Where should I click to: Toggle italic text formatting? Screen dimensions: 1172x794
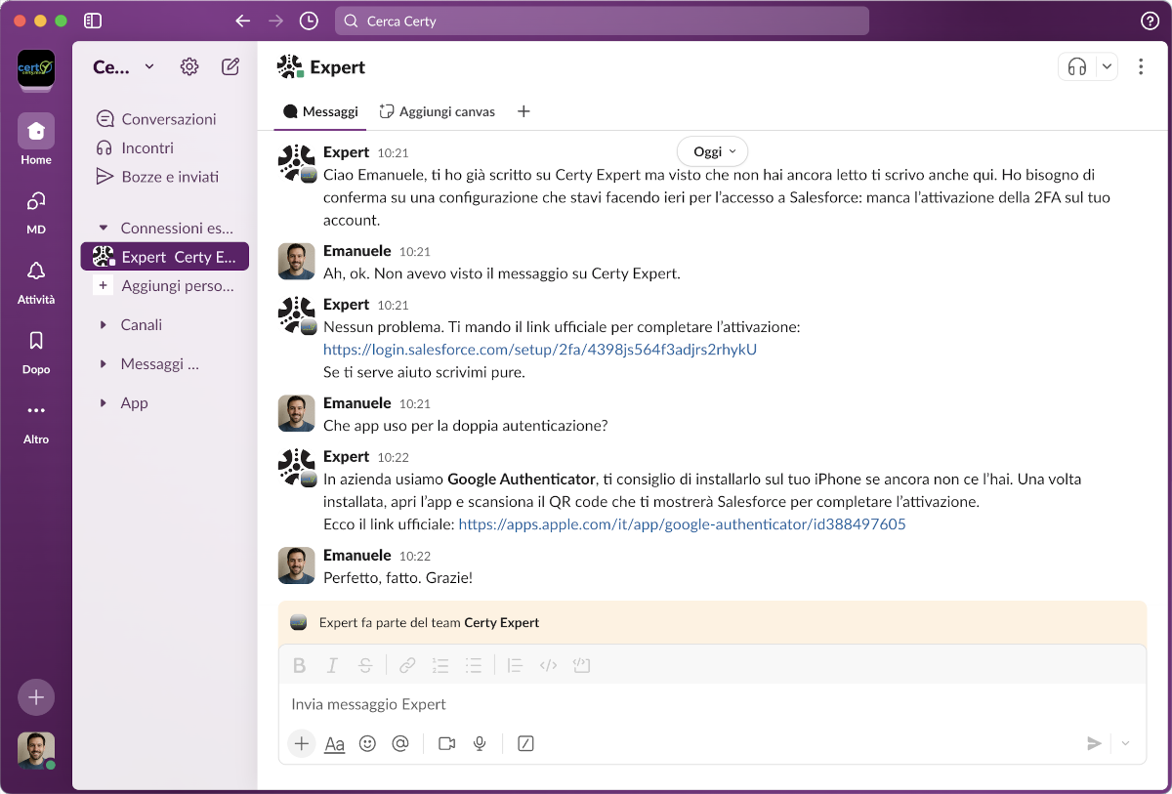pyautogui.click(x=332, y=665)
